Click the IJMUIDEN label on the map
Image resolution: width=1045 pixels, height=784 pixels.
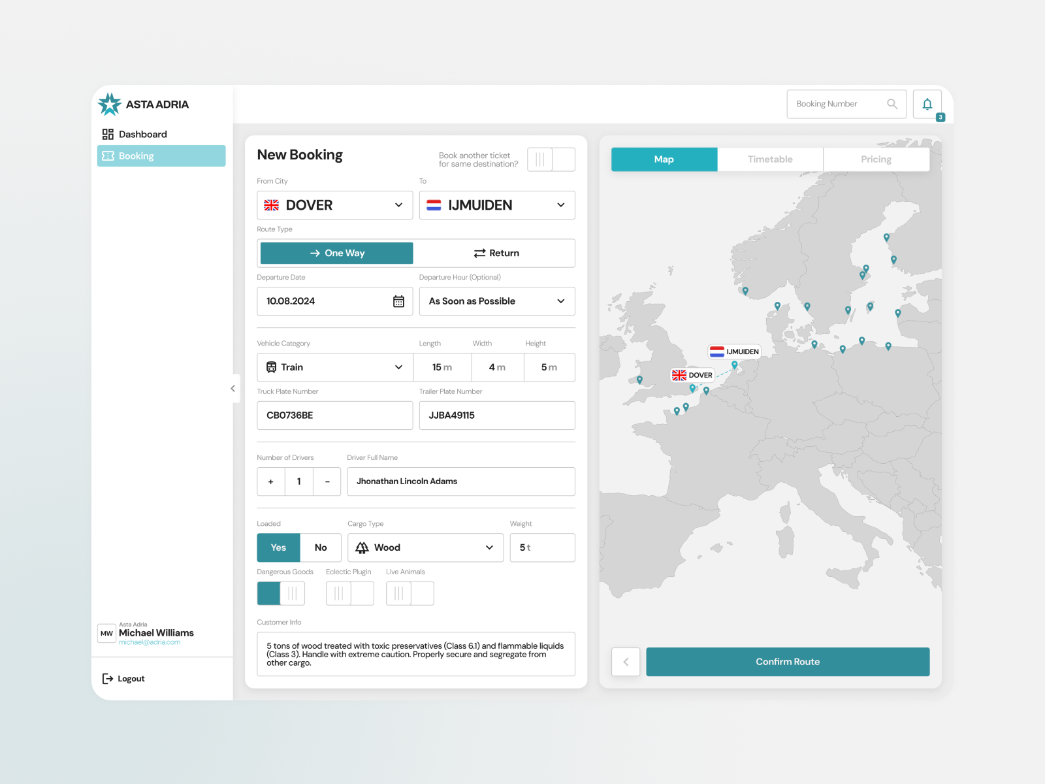[x=735, y=351]
